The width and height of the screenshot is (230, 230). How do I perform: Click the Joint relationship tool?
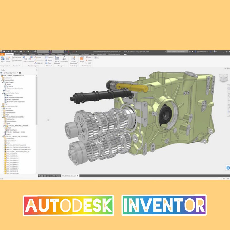click(25, 60)
